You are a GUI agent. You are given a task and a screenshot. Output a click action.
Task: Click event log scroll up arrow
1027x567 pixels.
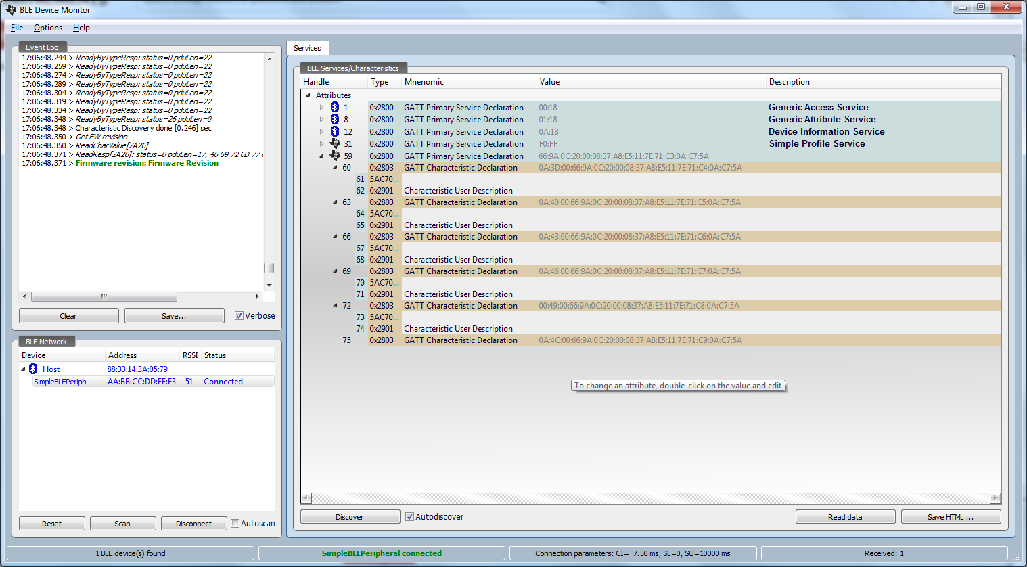point(269,59)
